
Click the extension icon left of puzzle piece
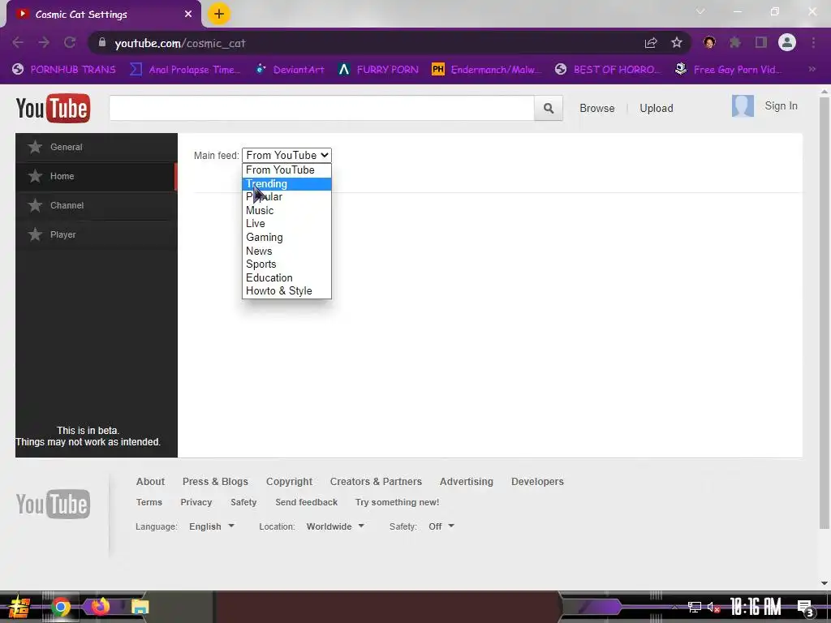tap(709, 42)
